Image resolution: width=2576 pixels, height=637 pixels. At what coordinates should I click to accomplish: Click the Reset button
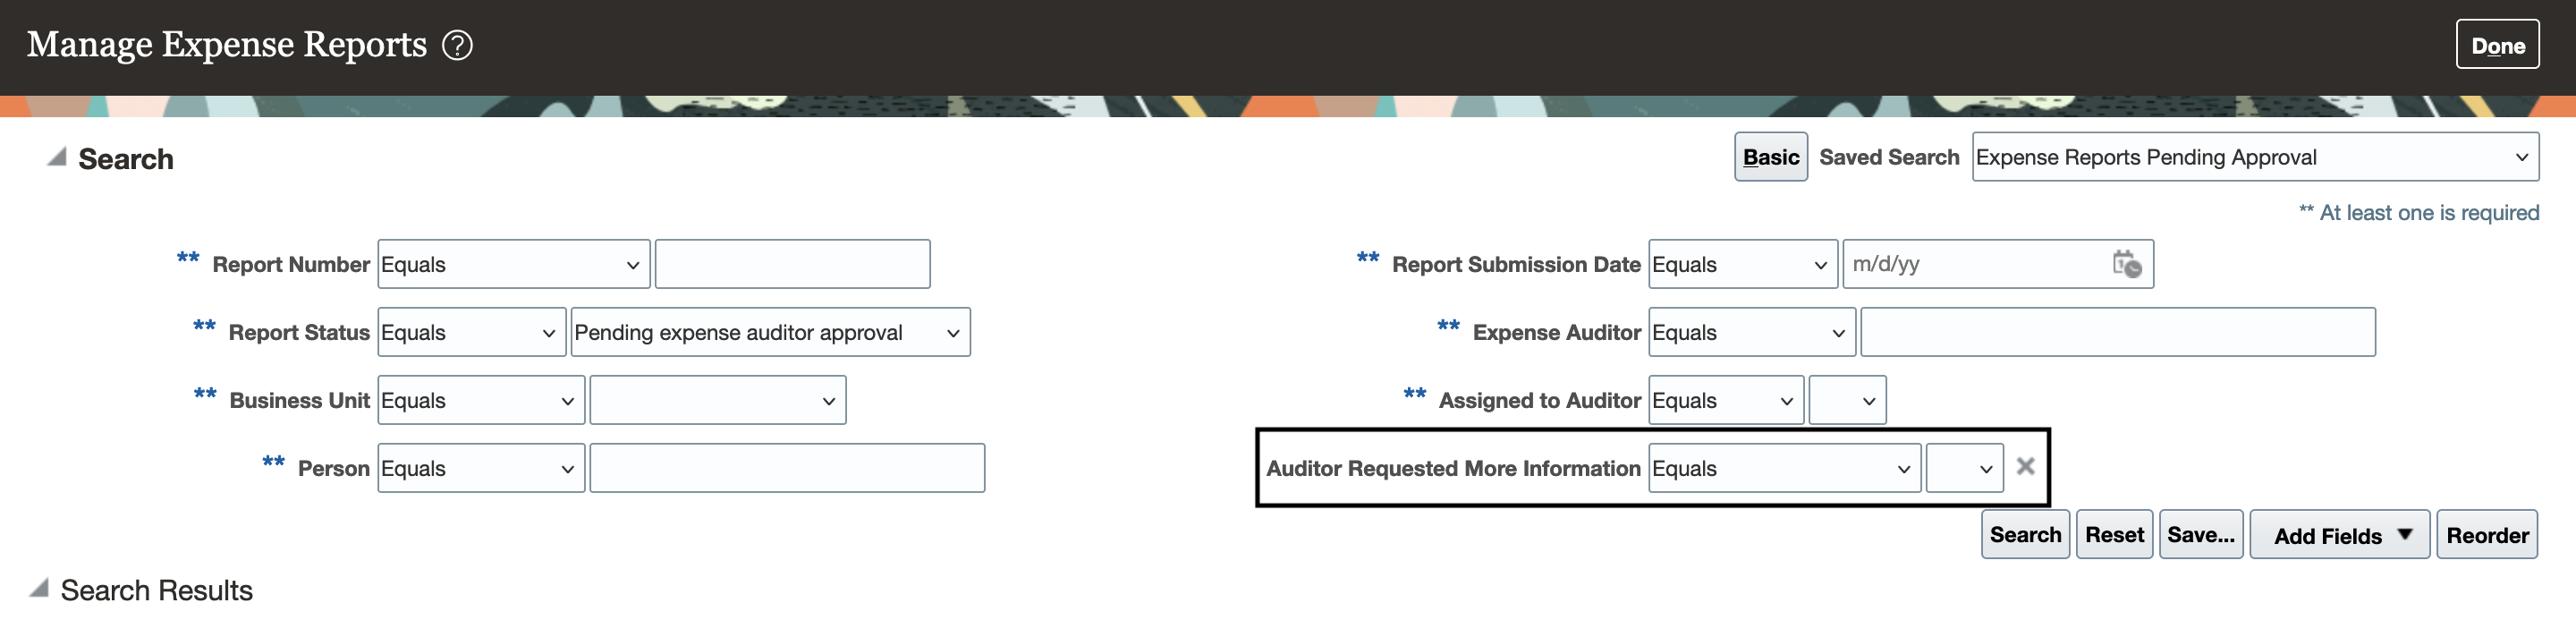coord(2114,534)
